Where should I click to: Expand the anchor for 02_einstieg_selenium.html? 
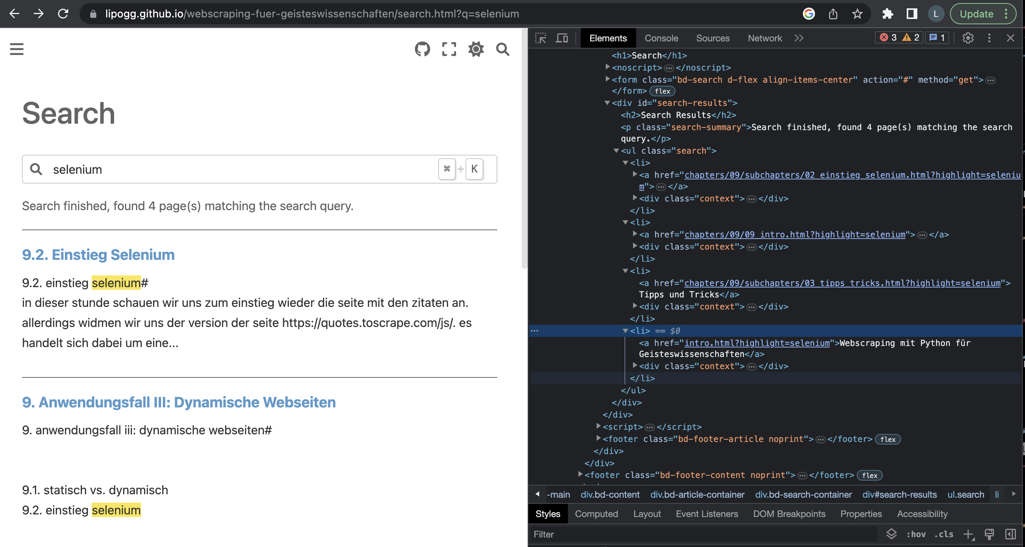(x=635, y=174)
